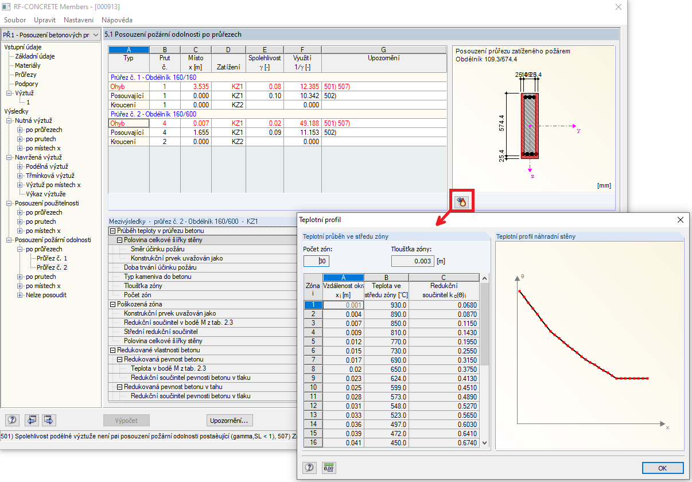
Task: Collapse 'Průběh teploty v průřezu betonu' row
Action: (x=113, y=231)
